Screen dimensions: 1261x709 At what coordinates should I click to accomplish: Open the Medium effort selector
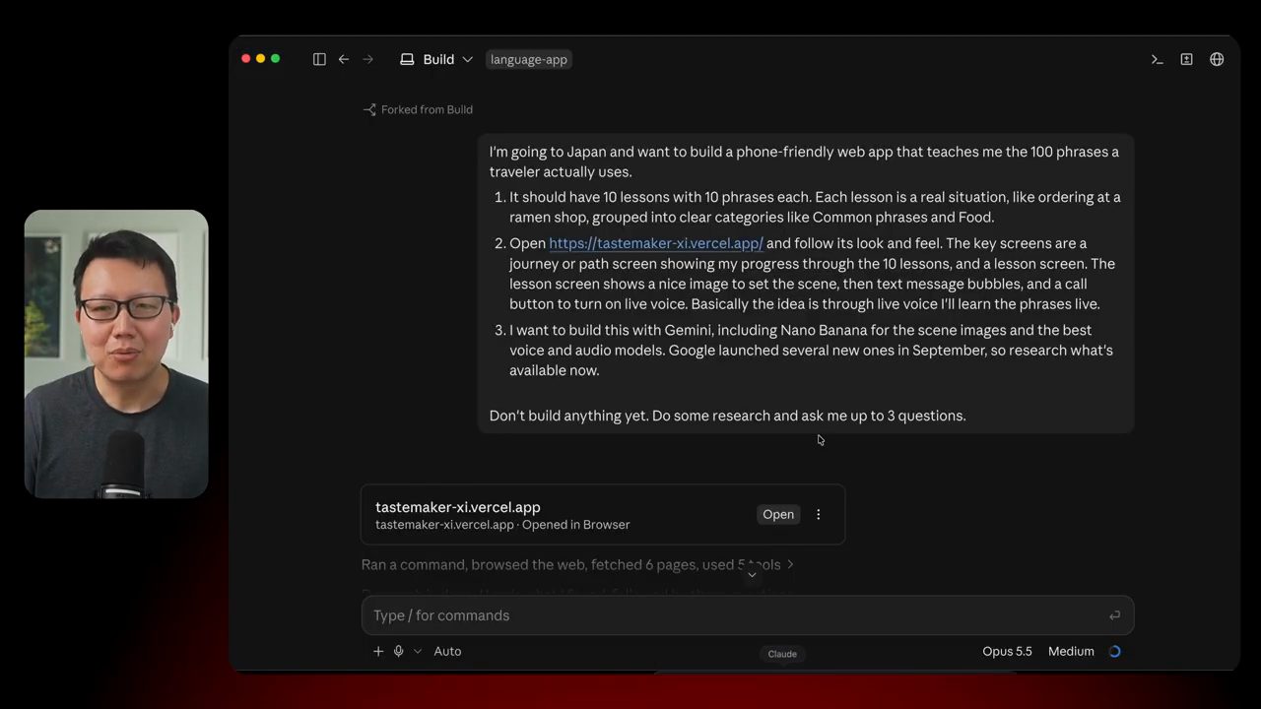point(1071,651)
